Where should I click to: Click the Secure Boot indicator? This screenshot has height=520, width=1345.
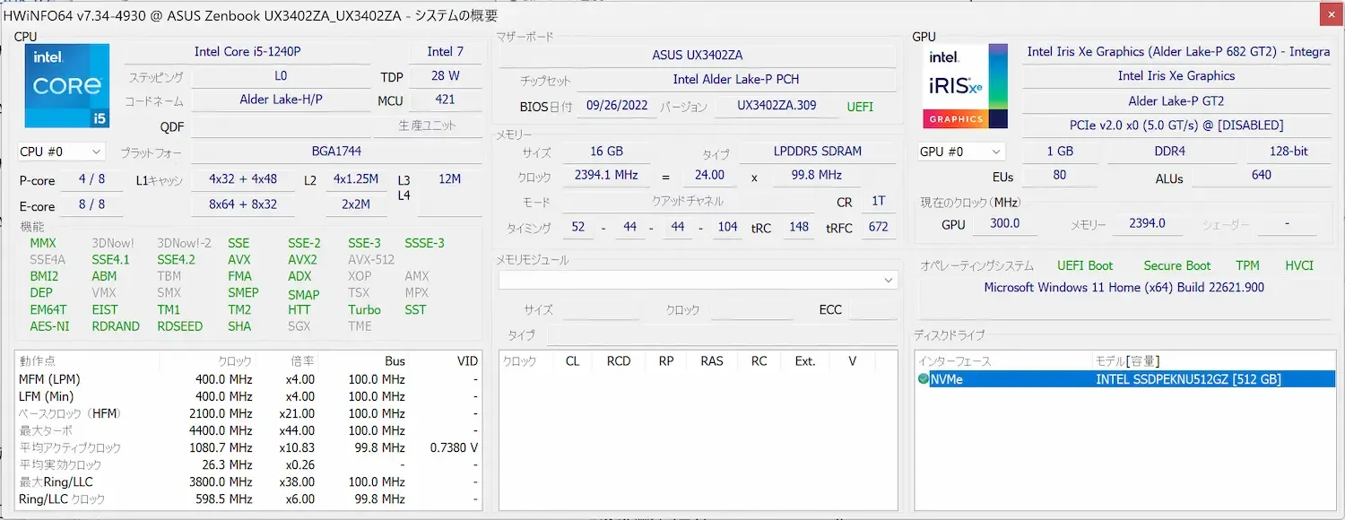(1176, 265)
